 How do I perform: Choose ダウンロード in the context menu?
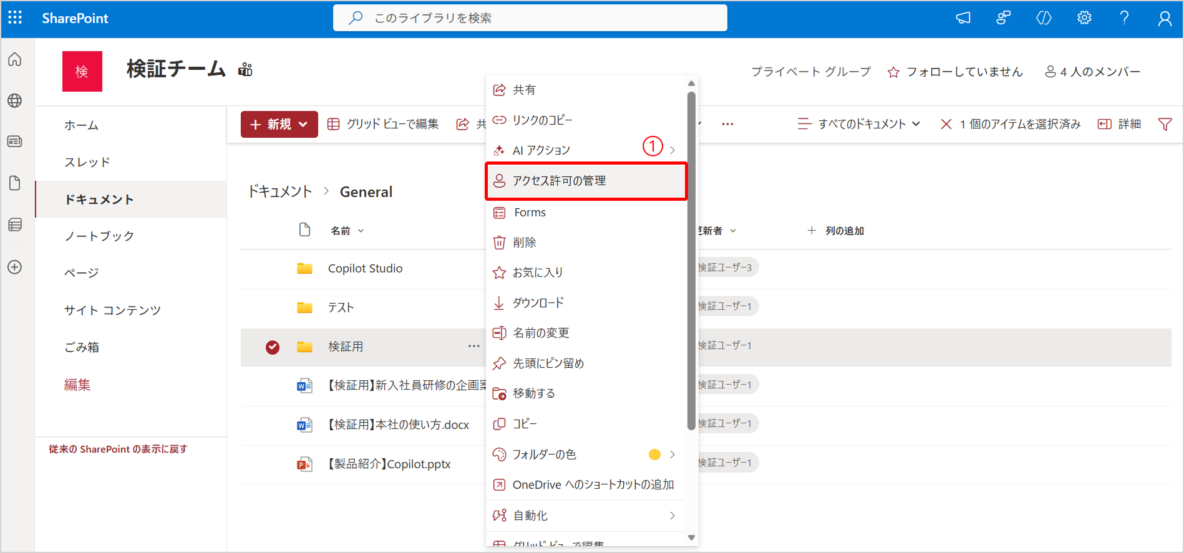tap(538, 303)
